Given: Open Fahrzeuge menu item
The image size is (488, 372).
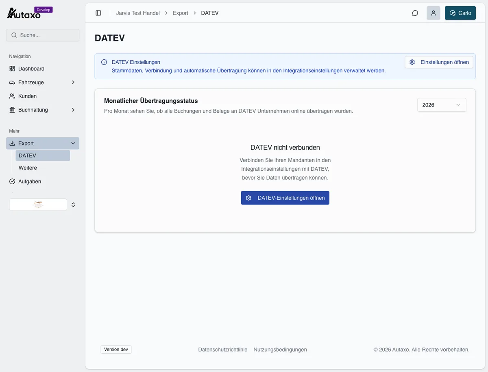Looking at the screenshot, I should click(43, 83).
